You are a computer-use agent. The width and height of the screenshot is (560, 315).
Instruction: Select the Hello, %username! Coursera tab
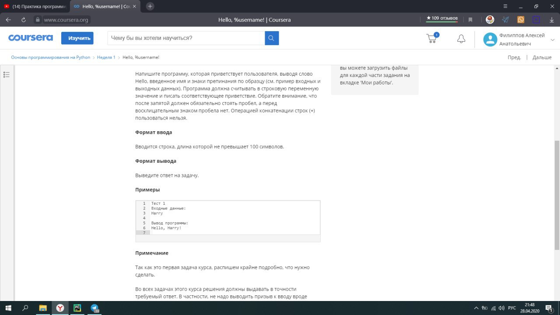coord(106,6)
